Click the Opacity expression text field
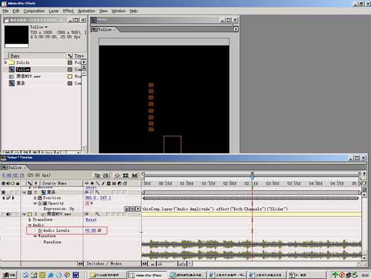Viewport: 371px width, 279px height. pyautogui.click(x=215, y=209)
